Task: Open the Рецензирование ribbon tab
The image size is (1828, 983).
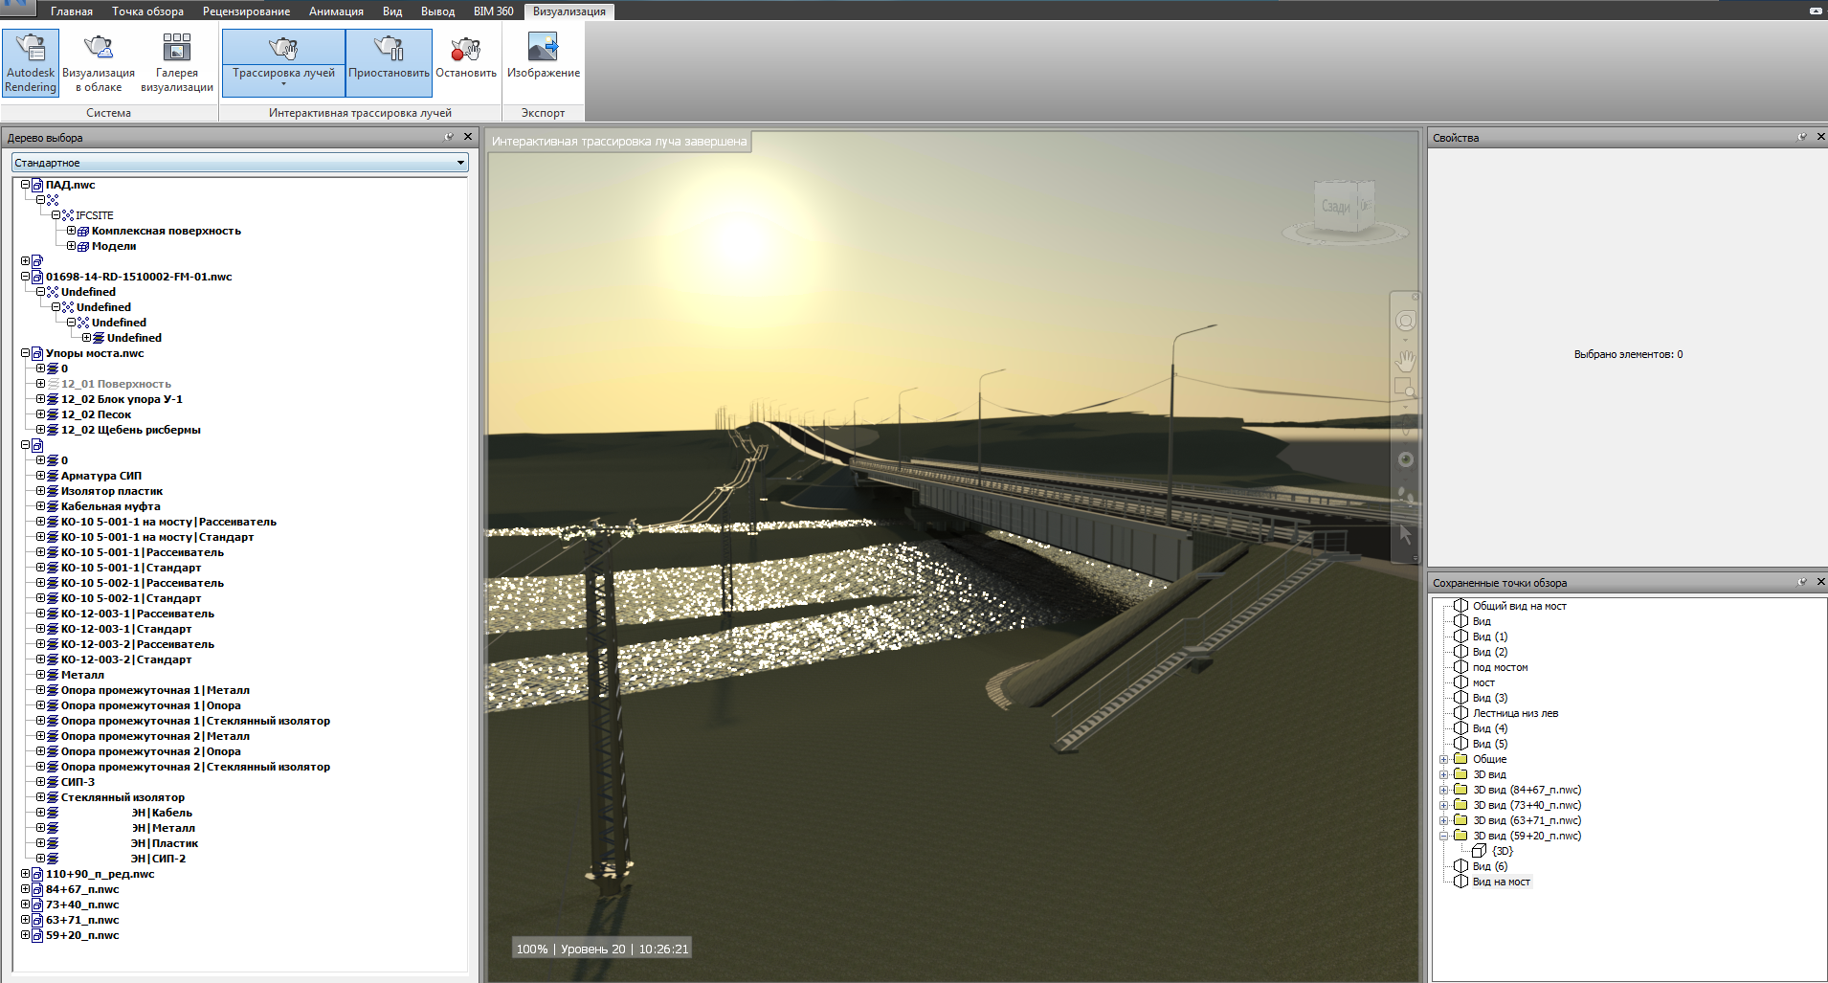Action: (x=246, y=11)
